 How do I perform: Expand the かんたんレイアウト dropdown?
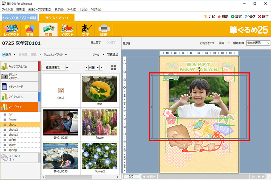coord(55,55)
